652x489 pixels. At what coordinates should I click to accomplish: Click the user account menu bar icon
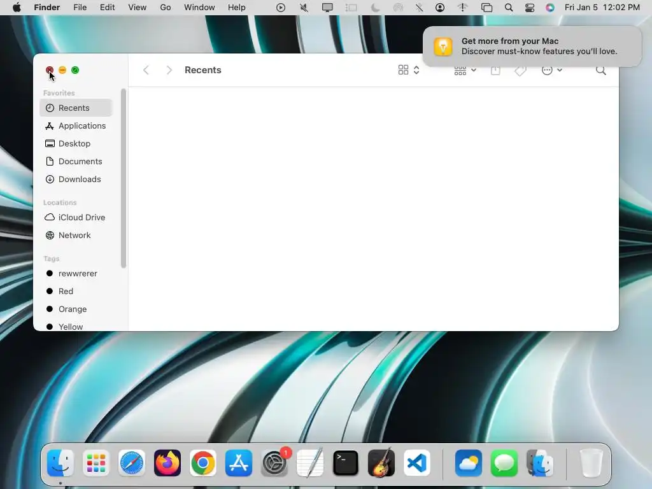440,8
